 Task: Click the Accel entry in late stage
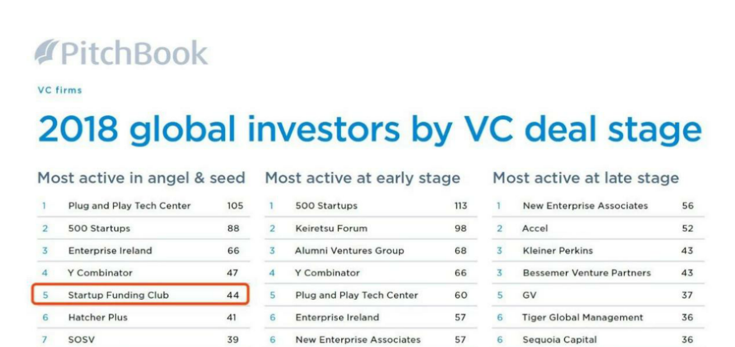click(535, 228)
